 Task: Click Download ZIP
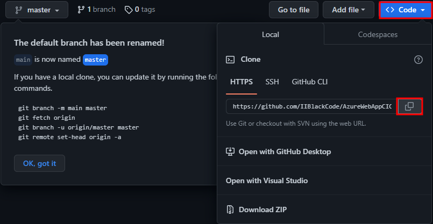[x=256, y=209]
